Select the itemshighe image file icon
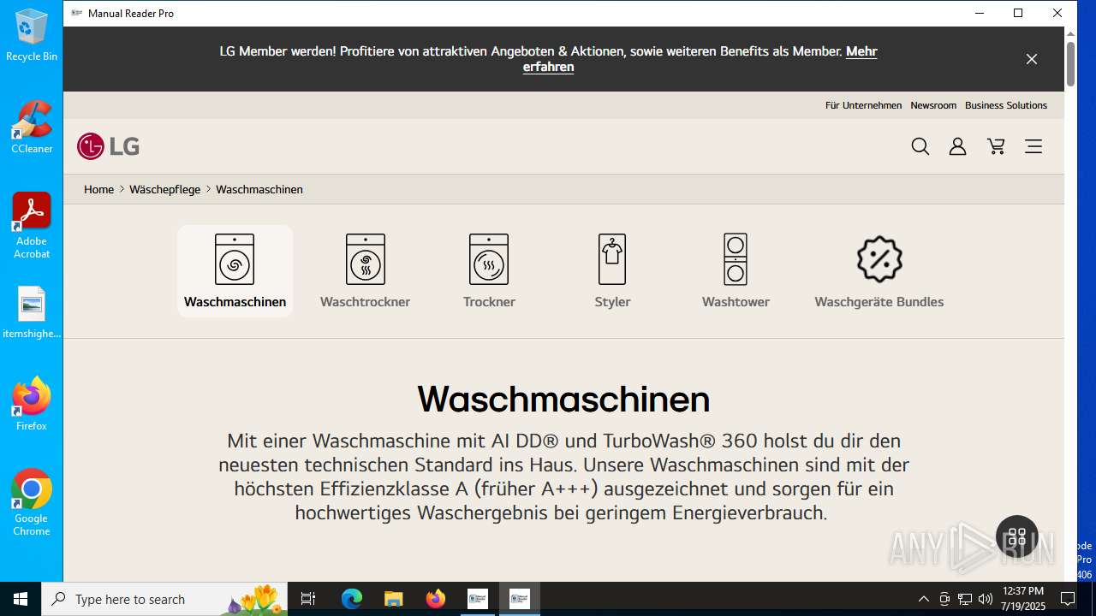Image resolution: width=1096 pixels, height=616 pixels. (32, 313)
